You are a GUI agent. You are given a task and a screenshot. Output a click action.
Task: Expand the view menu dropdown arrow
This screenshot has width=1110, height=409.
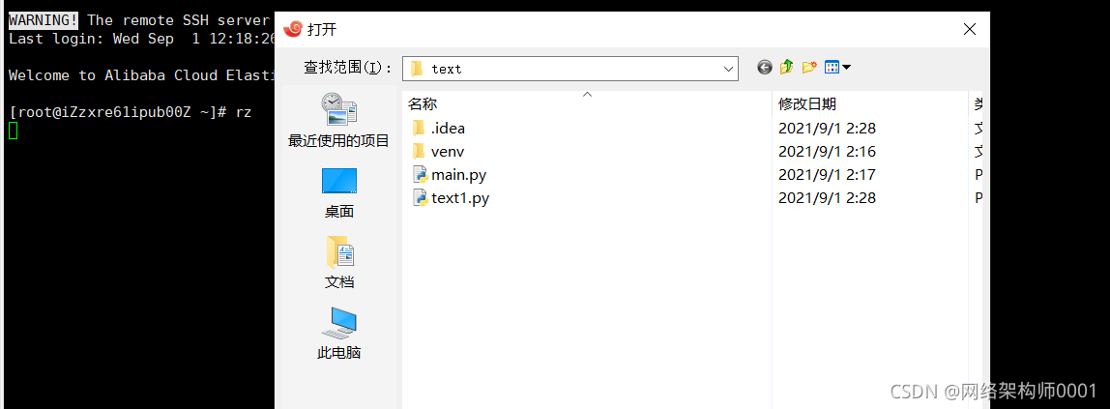pyautogui.click(x=846, y=68)
